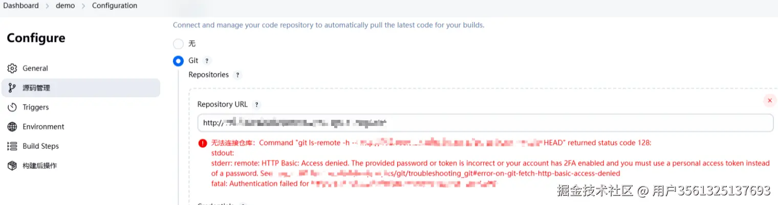778x205 pixels.
Task: Expand the chevron after demo breadcrumb
Action: click(83, 6)
